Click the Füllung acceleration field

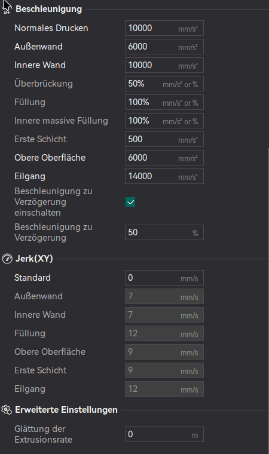coord(164,102)
